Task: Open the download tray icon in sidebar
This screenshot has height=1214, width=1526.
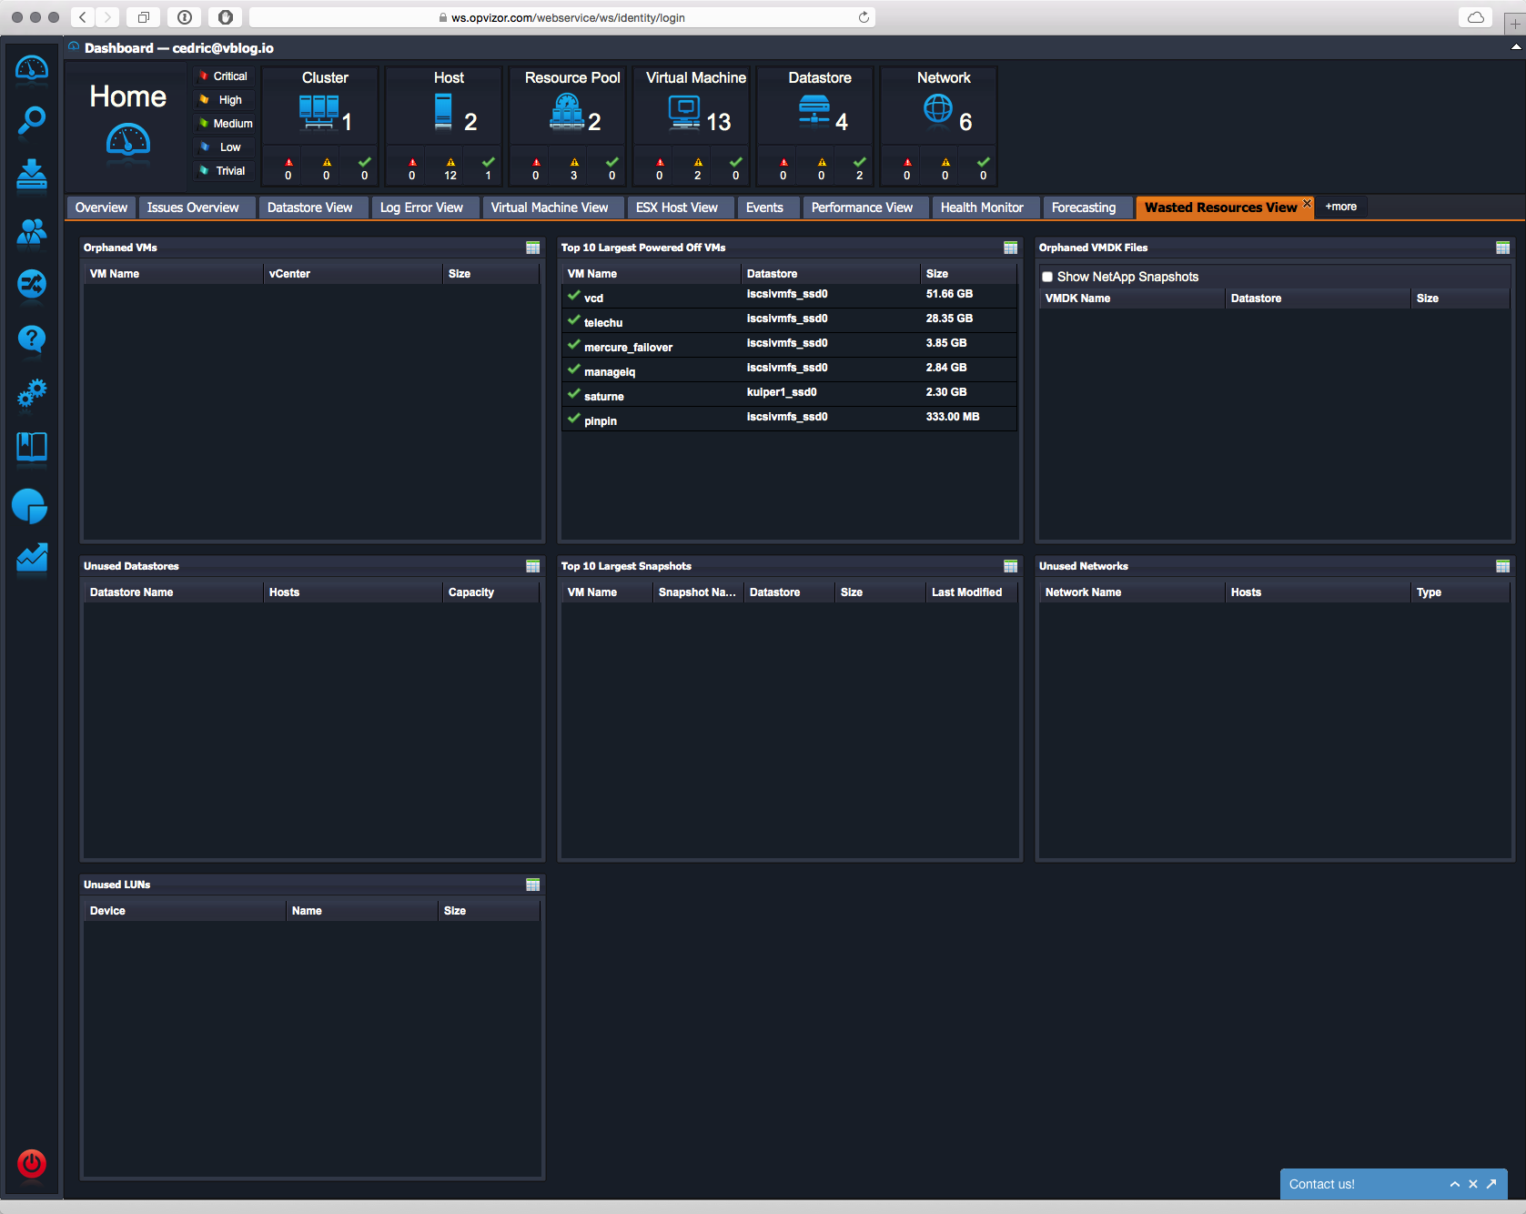Action: (x=32, y=175)
